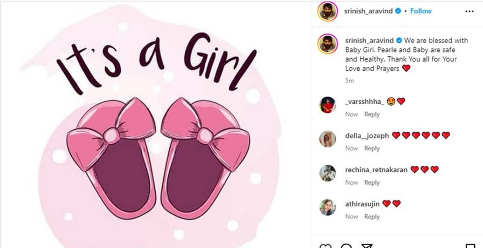Follow srinish_aravind
The height and width of the screenshot is (248, 483).
[421, 11]
